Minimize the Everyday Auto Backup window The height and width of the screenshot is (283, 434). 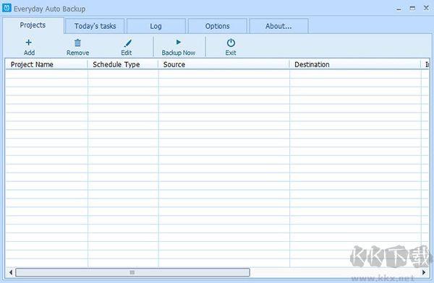click(399, 9)
